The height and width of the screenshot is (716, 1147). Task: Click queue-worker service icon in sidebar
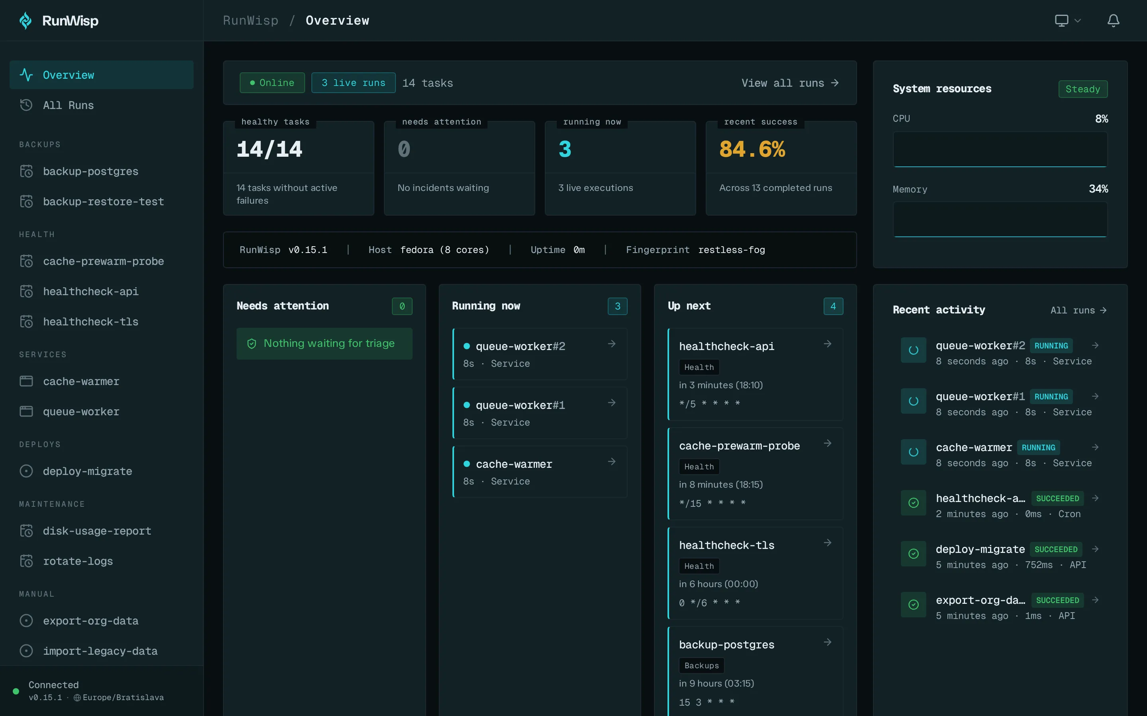coord(27,412)
